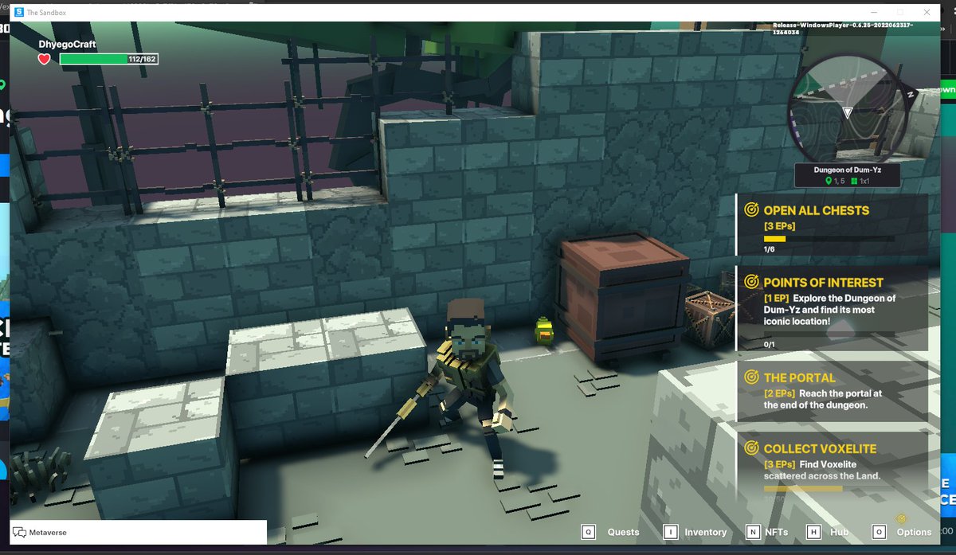The height and width of the screenshot is (555, 956).
Task: Click the Release-WindowsPlayer build version text
Action: coord(843,29)
